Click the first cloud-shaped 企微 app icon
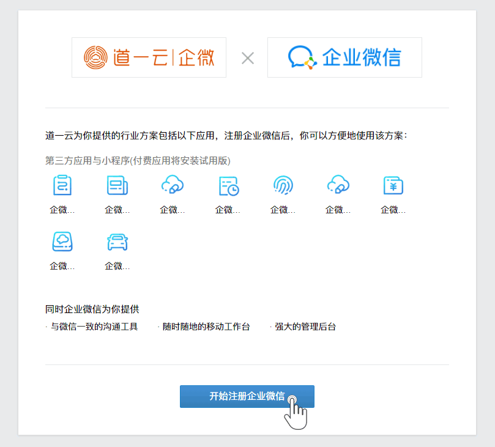The height and width of the screenshot is (447, 495). pos(172,185)
